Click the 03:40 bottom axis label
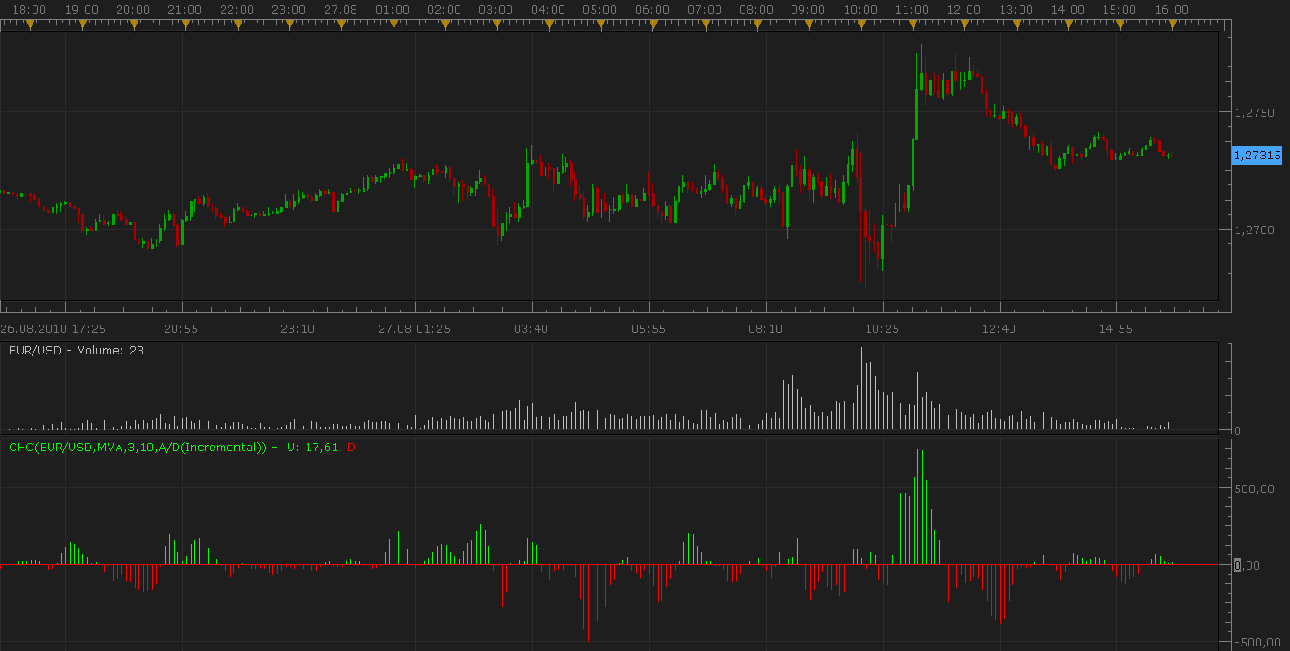Viewport: 1290px width, 651px height. [x=531, y=329]
